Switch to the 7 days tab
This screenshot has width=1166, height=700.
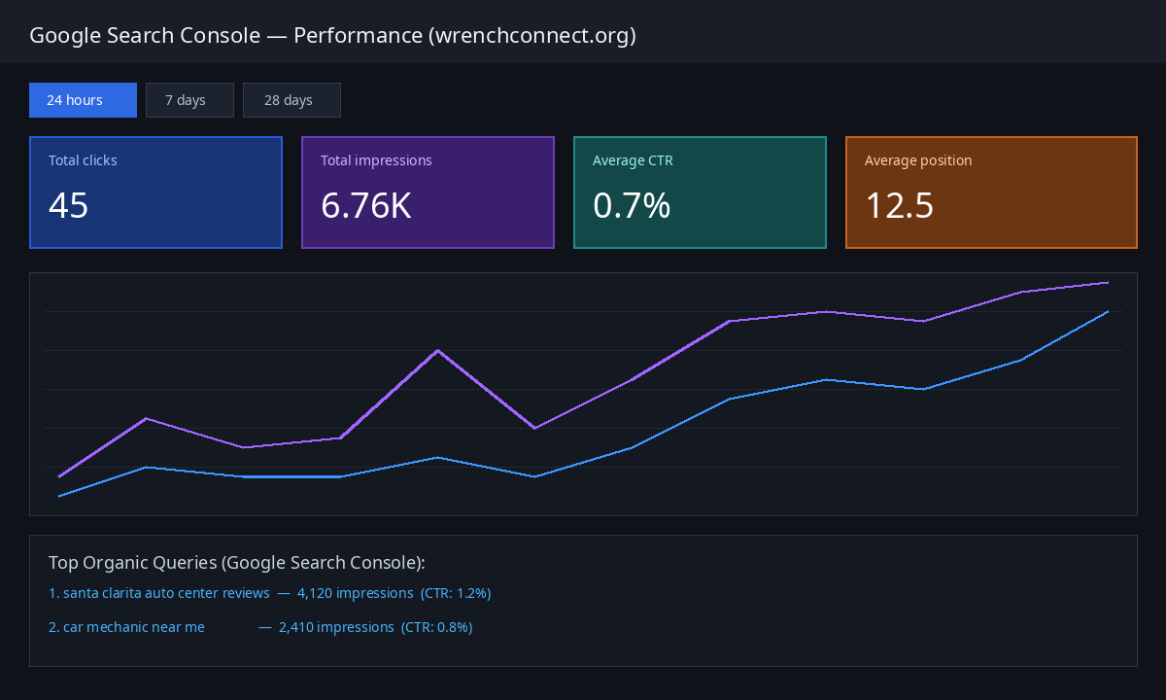[189, 100]
